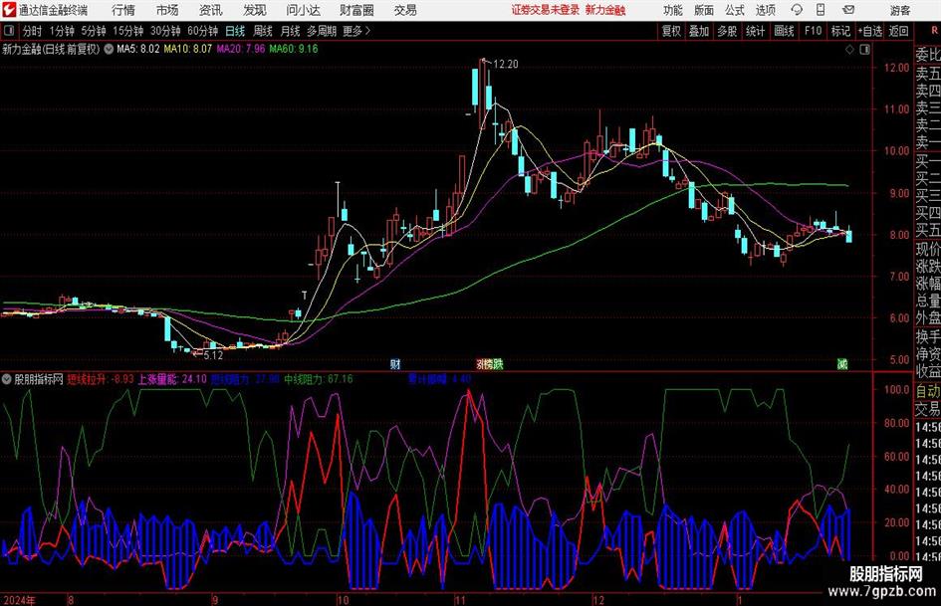Switch to 15分钟 period tab
This screenshot has height=606, width=941.
[127, 31]
